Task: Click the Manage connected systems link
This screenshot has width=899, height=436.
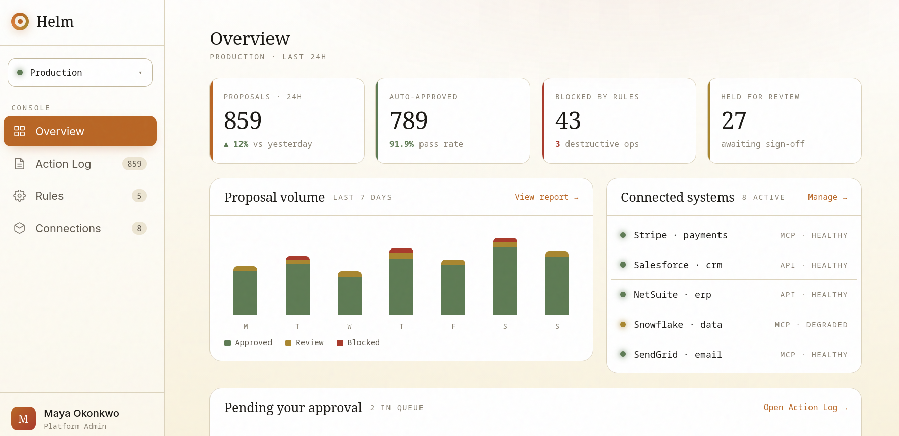Action: click(827, 197)
